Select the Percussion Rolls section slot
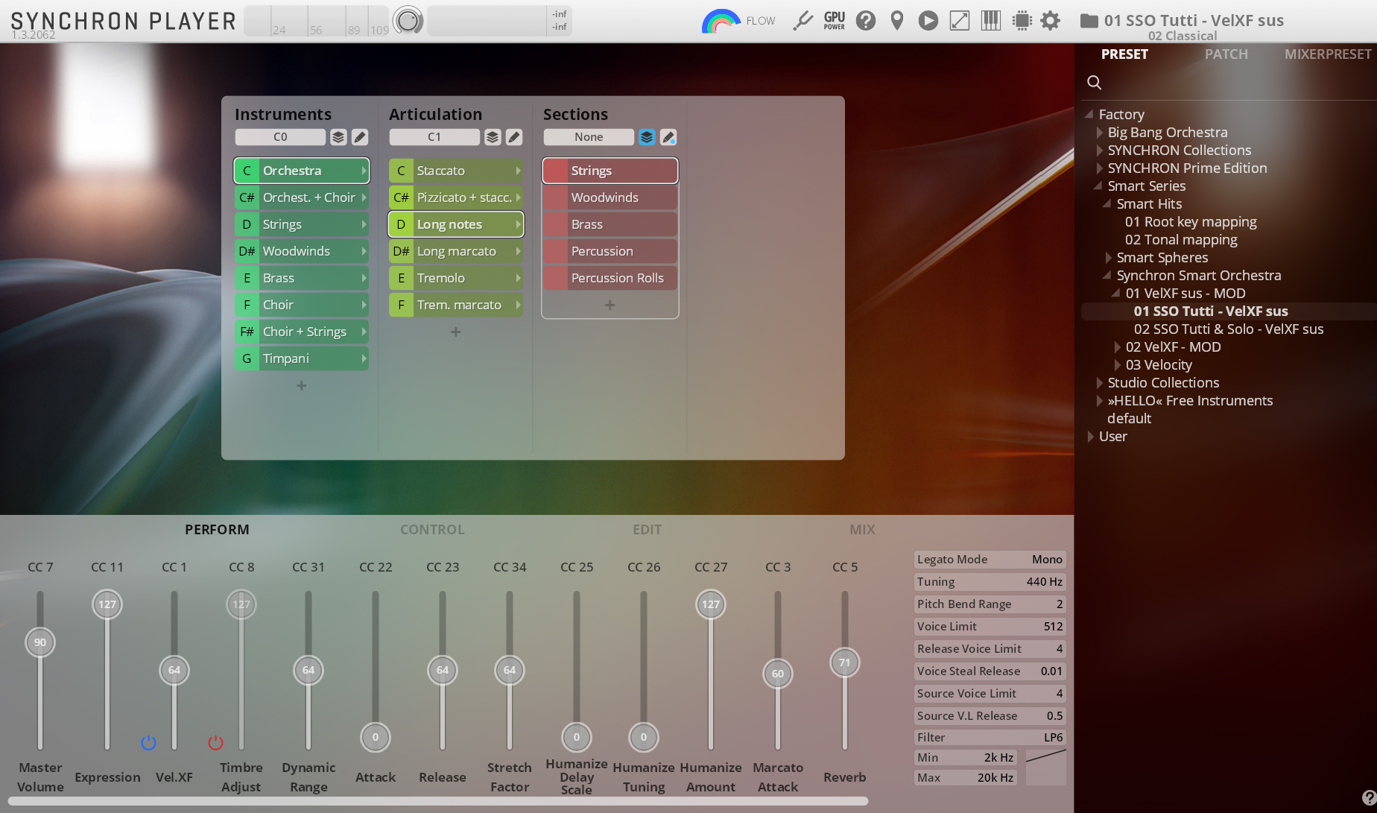 [610, 278]
